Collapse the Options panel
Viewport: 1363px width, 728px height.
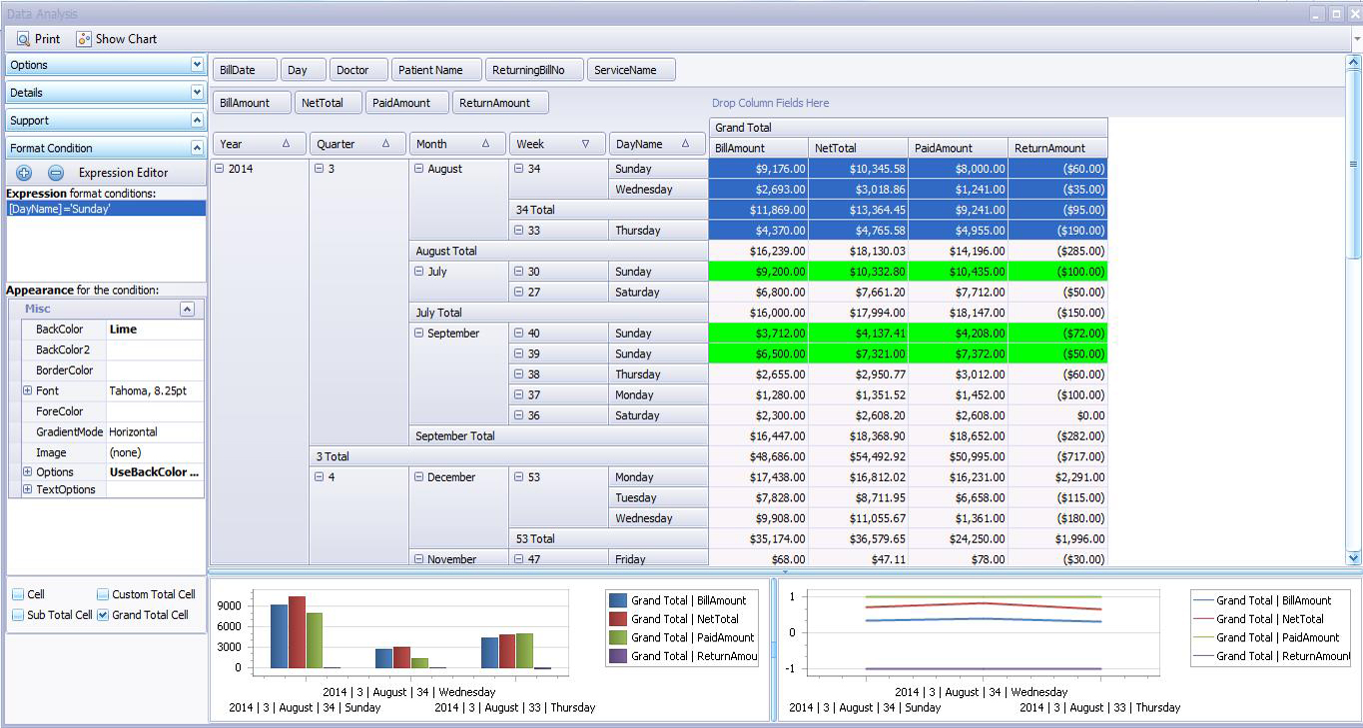197,64
